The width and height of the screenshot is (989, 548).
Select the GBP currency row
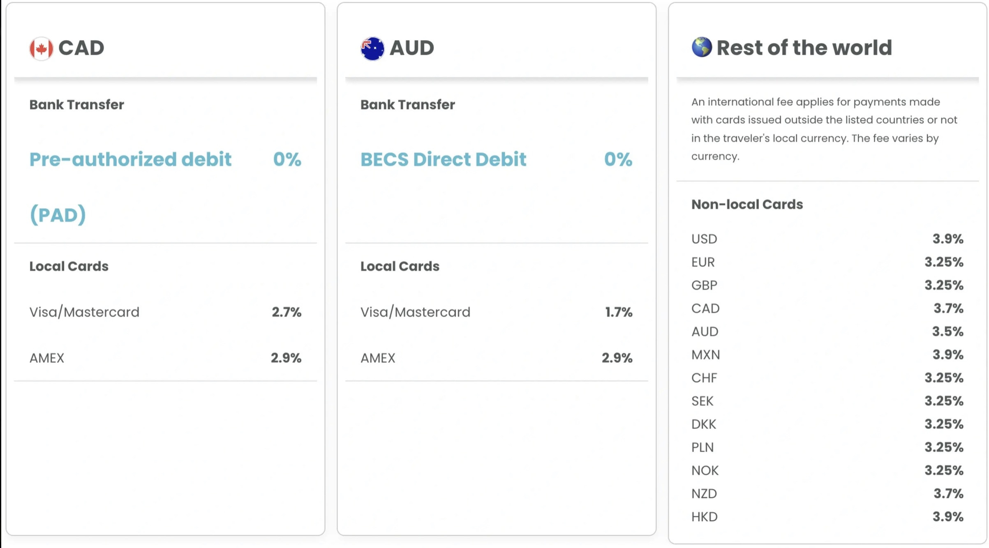click(827, 285)
